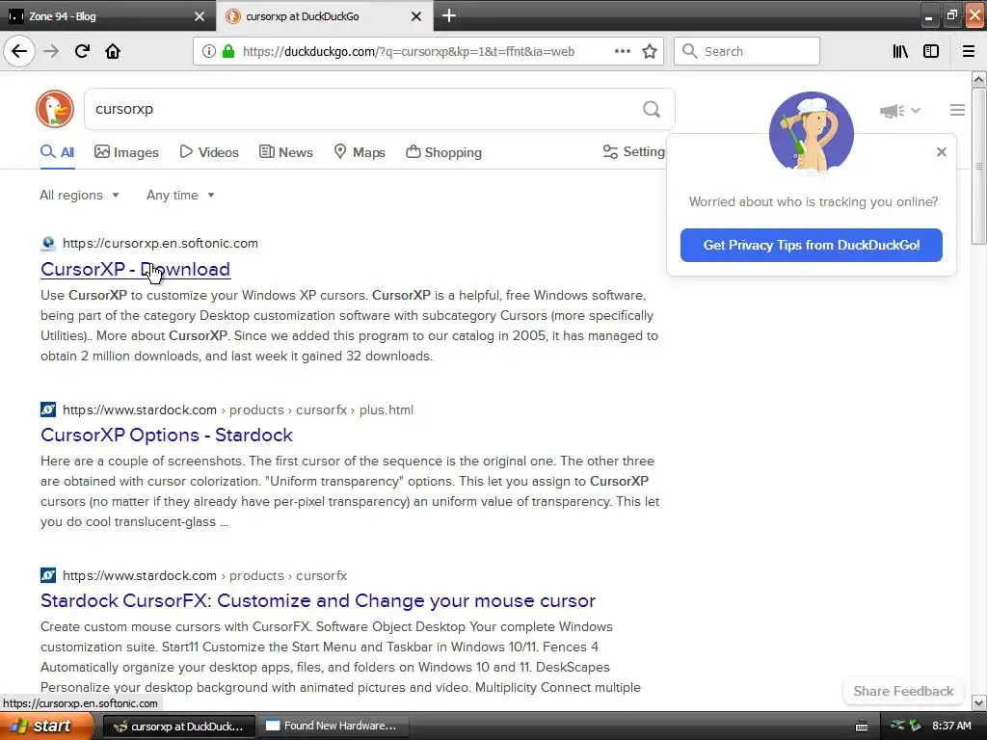Open Found New Hardware taskbar item

click(333, 726)
